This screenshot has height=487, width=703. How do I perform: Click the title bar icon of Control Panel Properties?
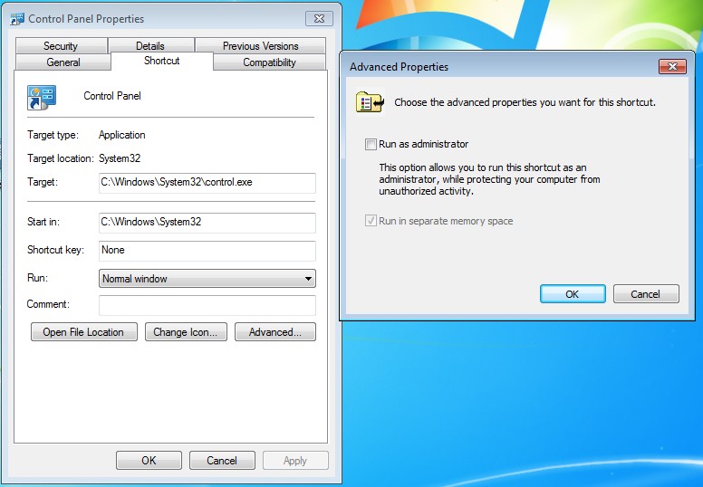pyautogui.click(x=17, y=19)
